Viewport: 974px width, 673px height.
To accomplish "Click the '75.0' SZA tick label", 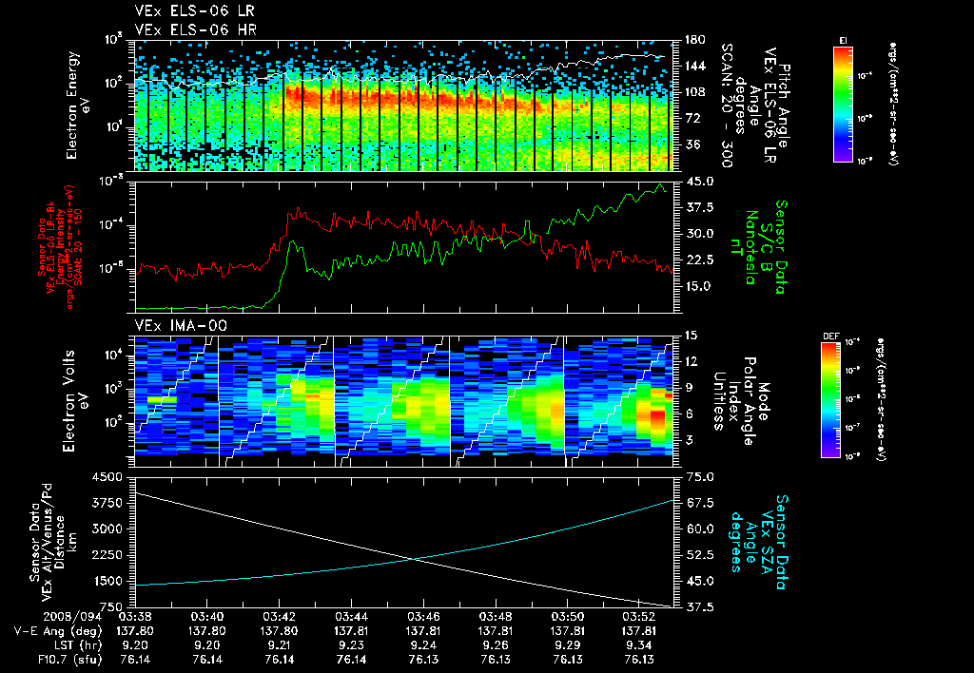I will pos(698,477).
